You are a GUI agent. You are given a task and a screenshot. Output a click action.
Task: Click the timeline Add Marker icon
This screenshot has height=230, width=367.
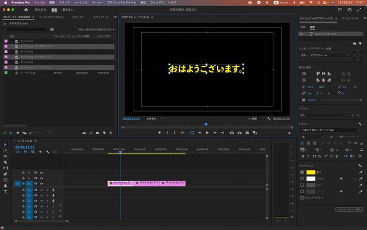[40, 152]
